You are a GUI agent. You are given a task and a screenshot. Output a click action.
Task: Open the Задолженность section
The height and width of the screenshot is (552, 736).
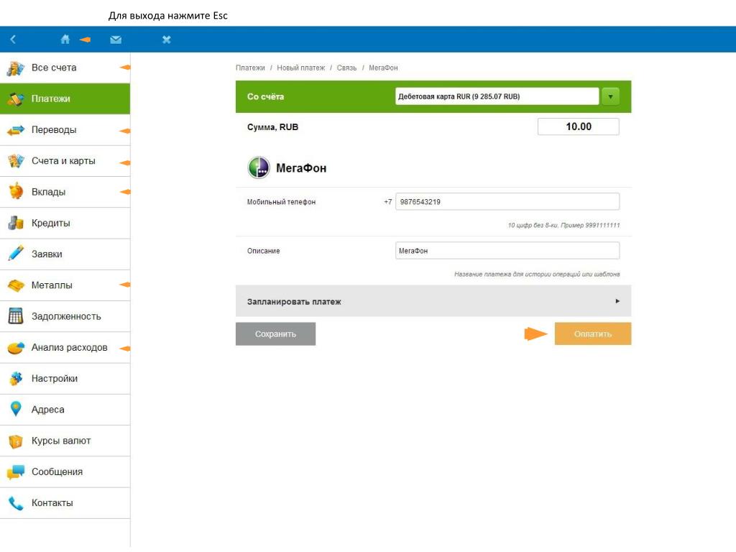[x=65, y=316]
